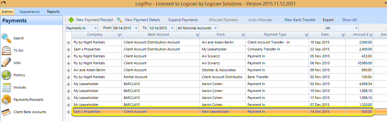
Task: Select the 900.00 amount cell
Action: click(x=359, y=70)
